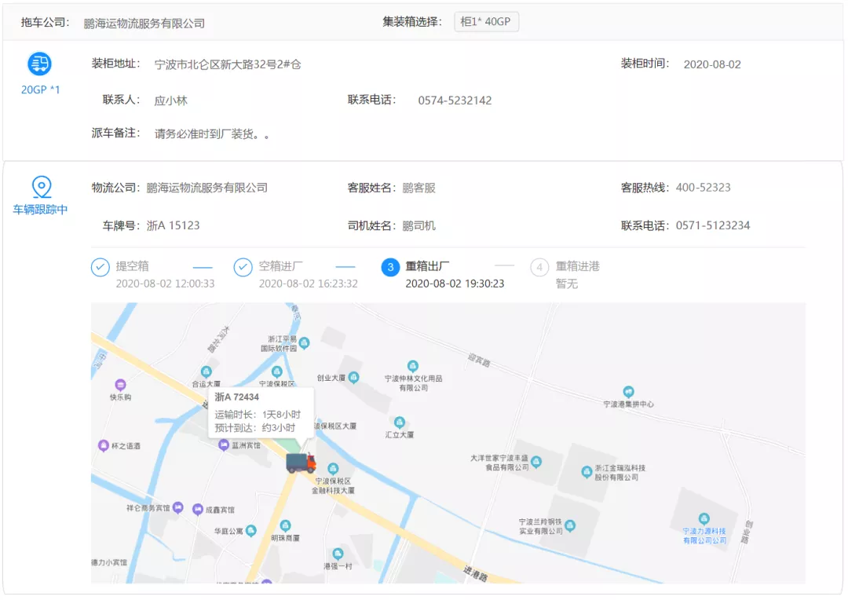This screenshot has width=848, height=600.
Task: Click the 宁波港集拼中心 teal marker
Action: coord(628,391)
